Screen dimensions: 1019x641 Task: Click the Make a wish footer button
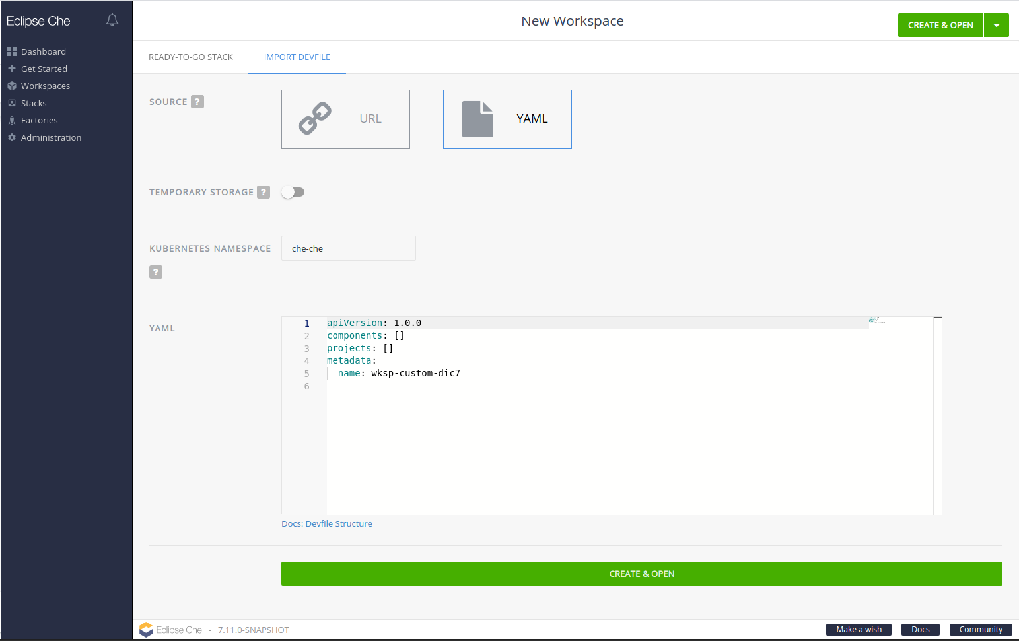[x=858, y=629]
